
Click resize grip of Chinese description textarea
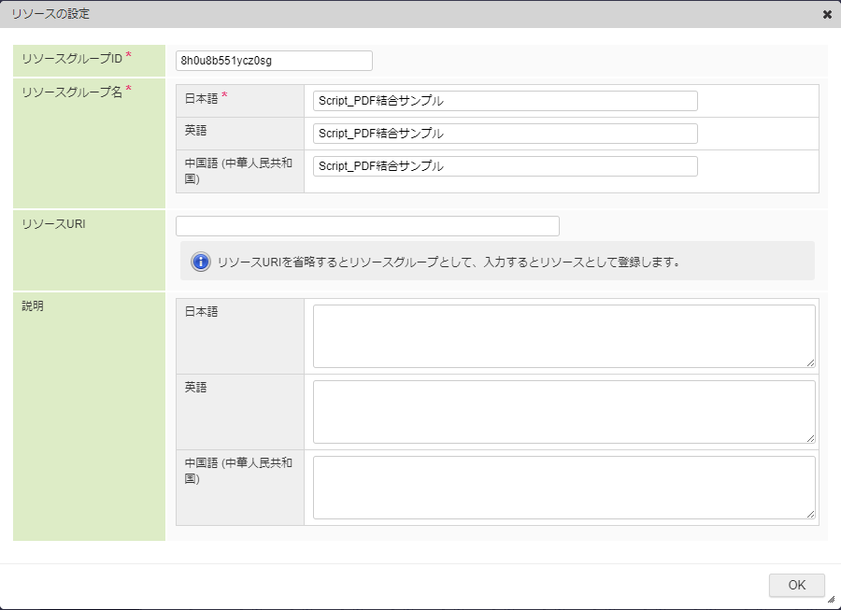click(x=810, y=514)
